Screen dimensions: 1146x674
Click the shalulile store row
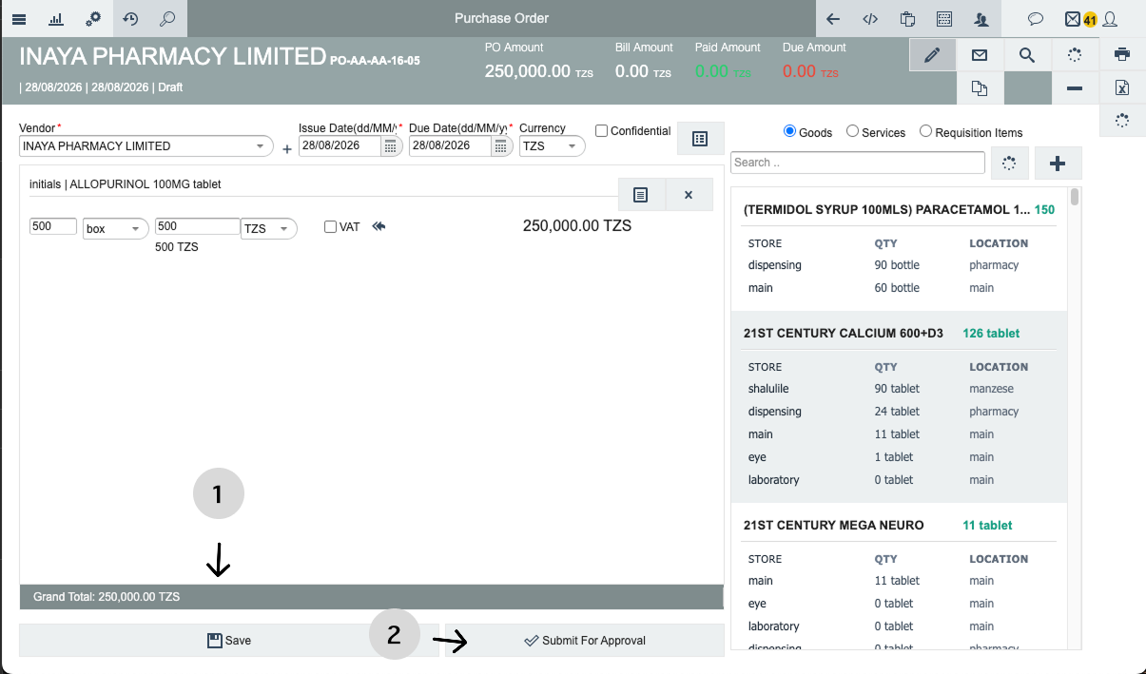899,389
